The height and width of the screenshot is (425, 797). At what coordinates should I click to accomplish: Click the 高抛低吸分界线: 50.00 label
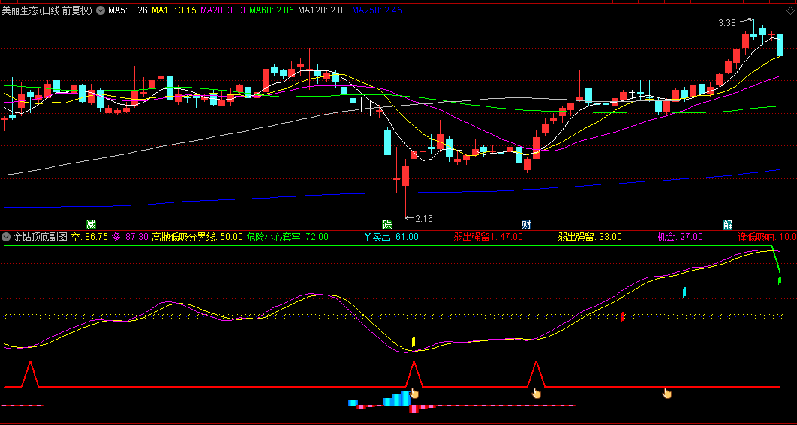pos(197,237)
